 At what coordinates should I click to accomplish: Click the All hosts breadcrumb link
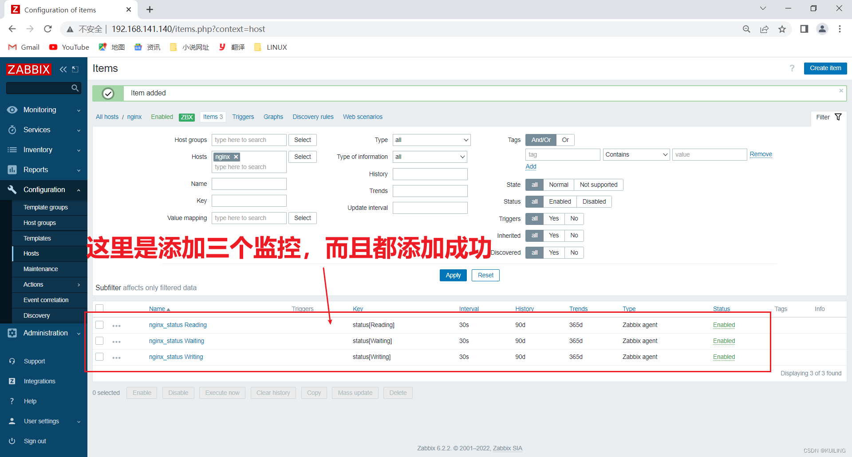click(x=107, y=117)
